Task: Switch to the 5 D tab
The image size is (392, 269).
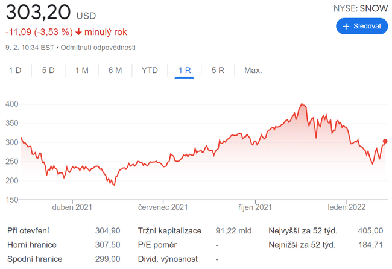Action: pyautogui.click(x=48, y=71)
